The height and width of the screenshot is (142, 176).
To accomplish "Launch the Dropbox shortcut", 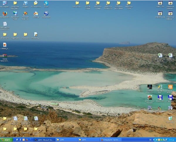I will pyautogui.click(x=25, y=4).
